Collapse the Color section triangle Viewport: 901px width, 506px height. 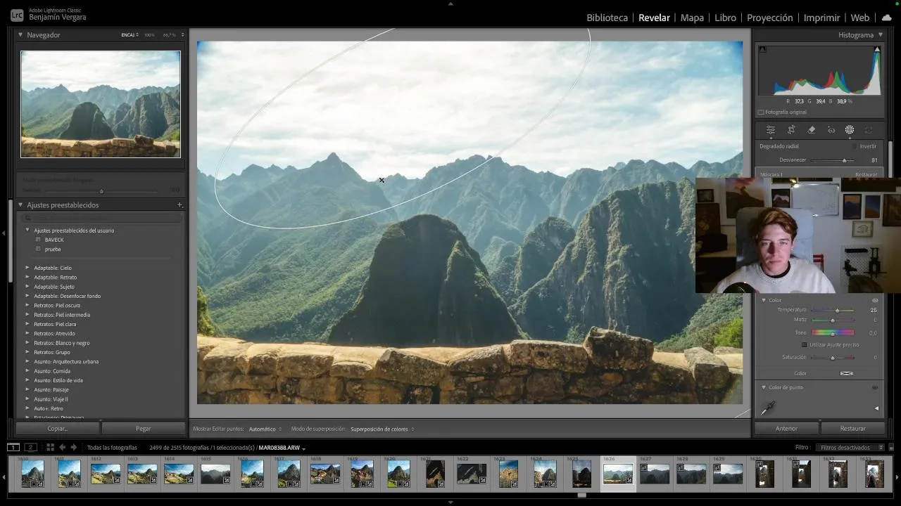coord(764,300)
